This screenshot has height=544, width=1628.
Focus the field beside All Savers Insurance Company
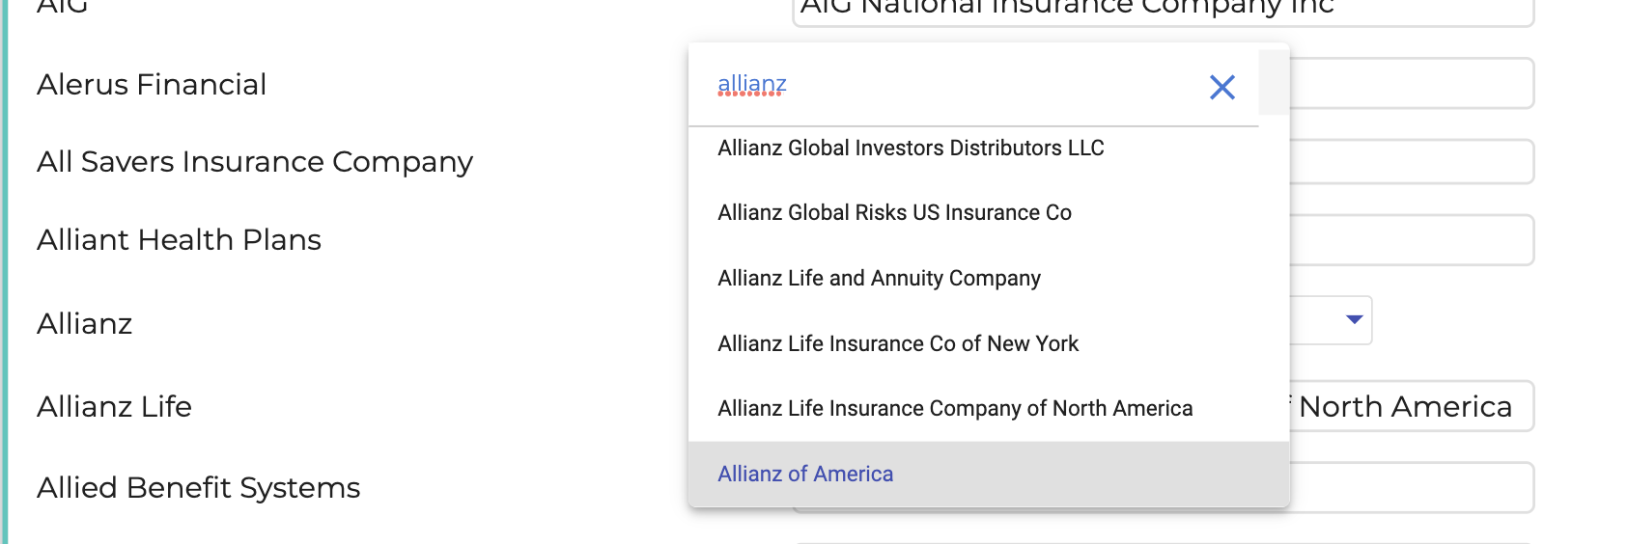[1410, 162]
